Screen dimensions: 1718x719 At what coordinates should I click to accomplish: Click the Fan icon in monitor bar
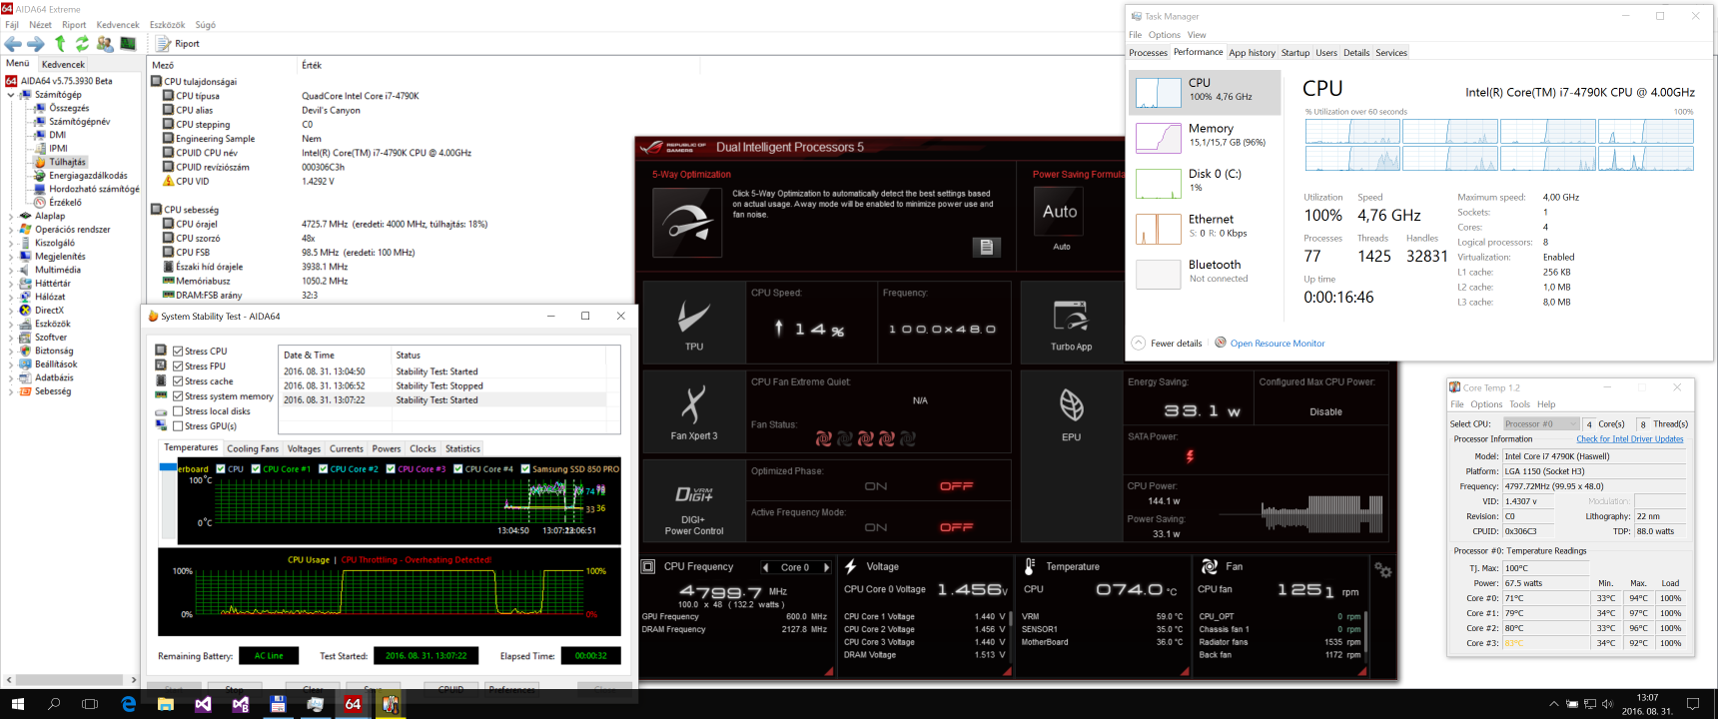coord(1209,566)
